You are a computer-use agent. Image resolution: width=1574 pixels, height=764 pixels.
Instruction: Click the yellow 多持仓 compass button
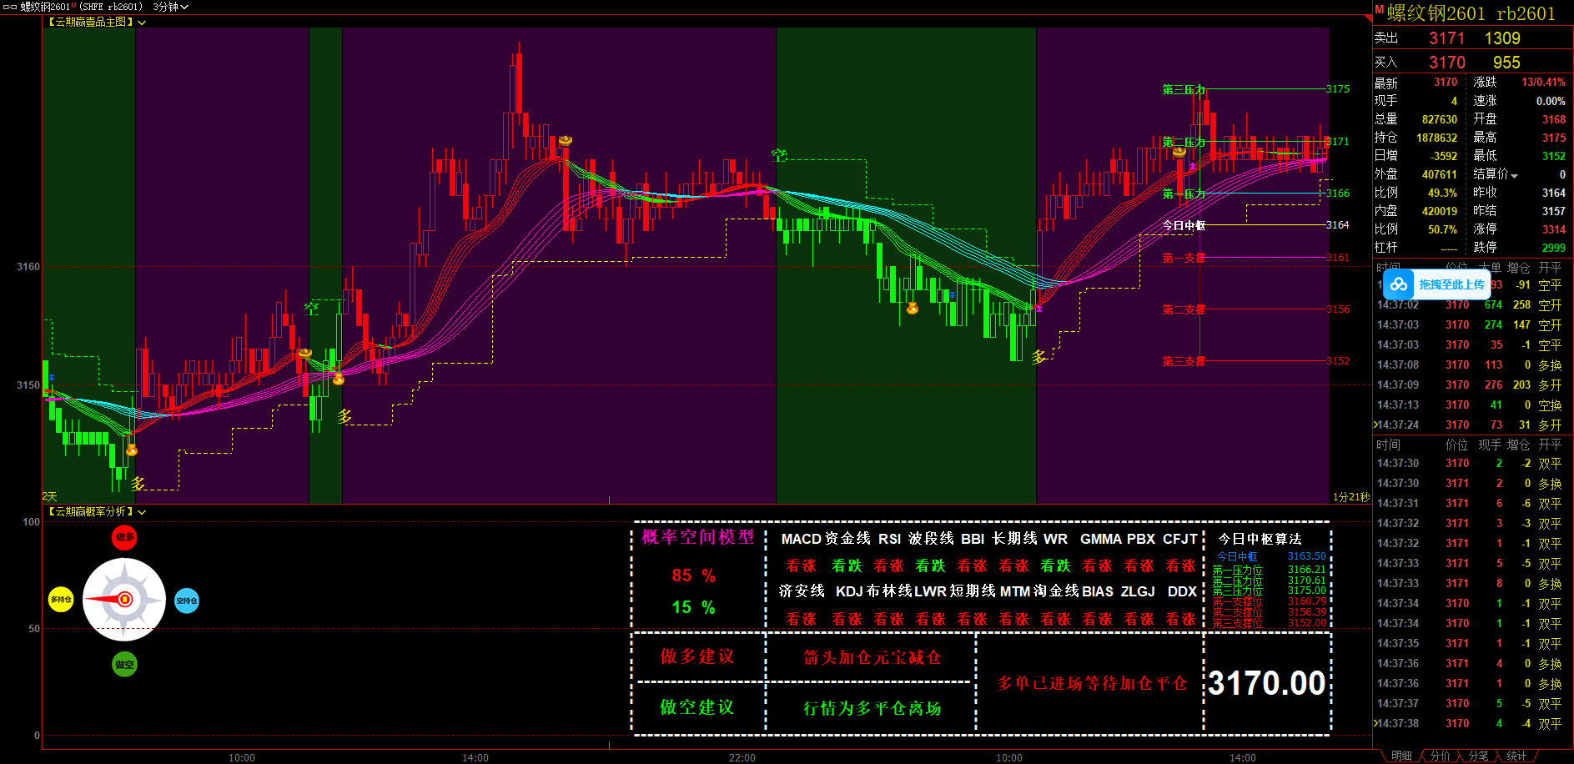pyautogui.click(x=61, y=600)
